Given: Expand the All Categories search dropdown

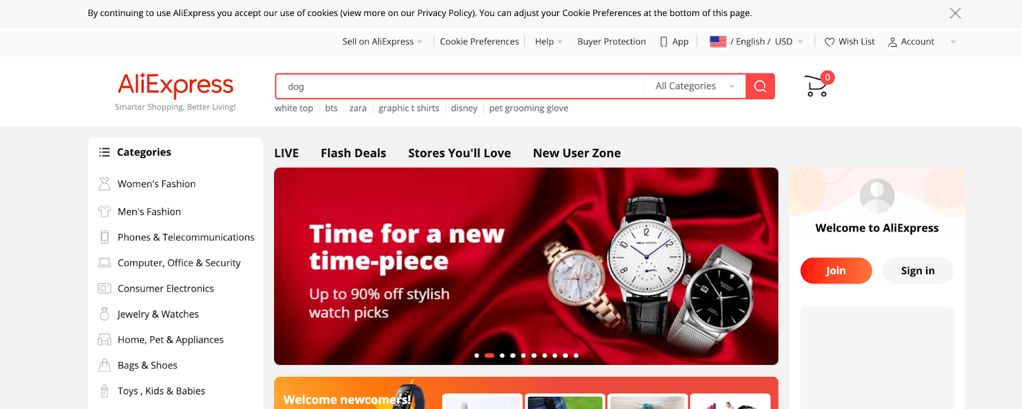Looking at the screenshot, I should (x=695, y=86).
